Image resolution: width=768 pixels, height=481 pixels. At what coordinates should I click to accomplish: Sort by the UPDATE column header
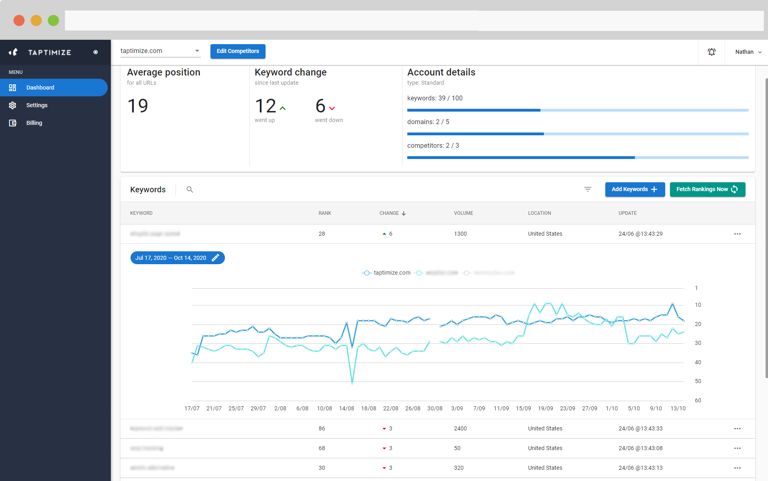tap(627, 213)
